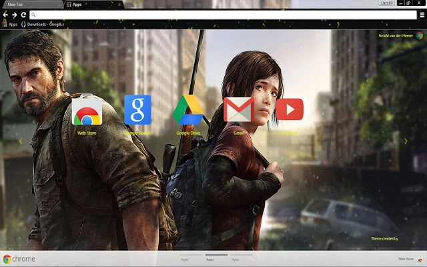This screenshot has width=427, height=267.
Task: Click the Web Store footer icon
Action: [x=420, y=260]
